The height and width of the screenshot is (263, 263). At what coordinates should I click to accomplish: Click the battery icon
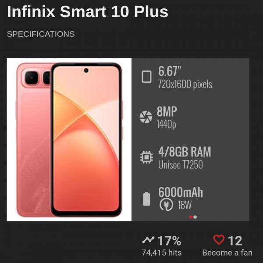point(146,199)
